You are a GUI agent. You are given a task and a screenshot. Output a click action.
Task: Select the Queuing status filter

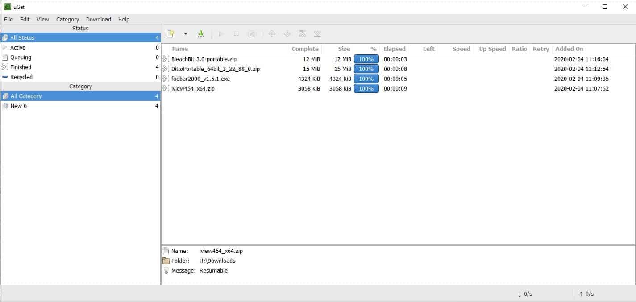pos(20,57)
